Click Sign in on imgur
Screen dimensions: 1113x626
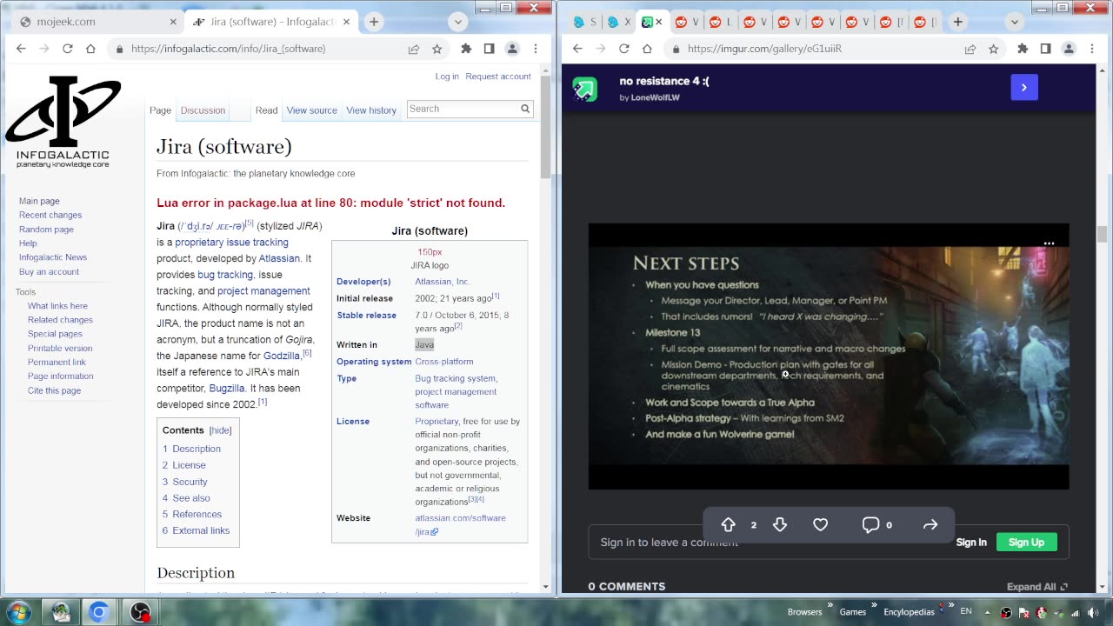point(971,542)
